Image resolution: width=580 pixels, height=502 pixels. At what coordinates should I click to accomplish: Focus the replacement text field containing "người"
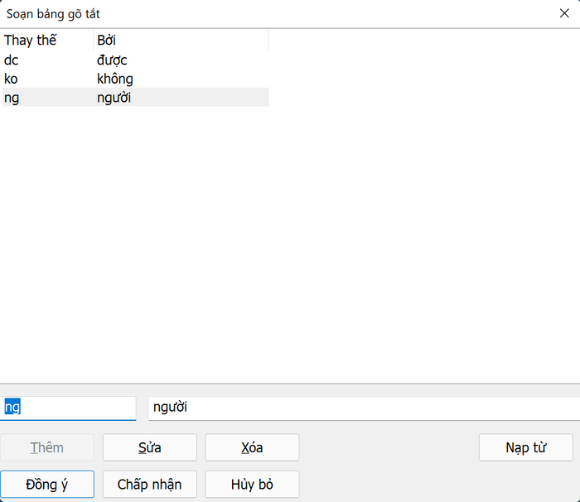361,408
